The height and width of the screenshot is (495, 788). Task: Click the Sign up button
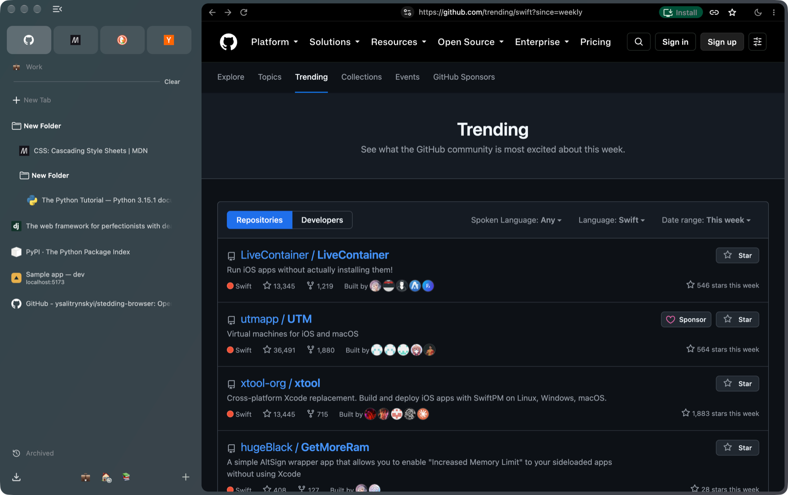click(x=722, y=42)
